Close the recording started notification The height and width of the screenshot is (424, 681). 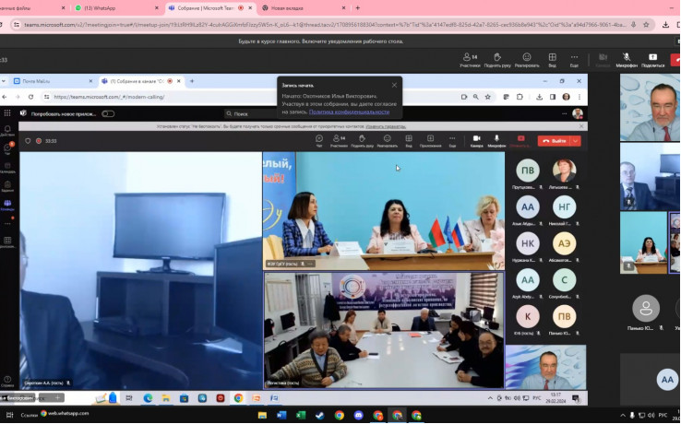tap(394, 85)
